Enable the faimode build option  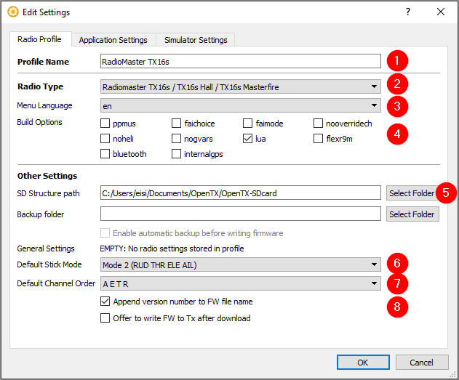[247, 124]
